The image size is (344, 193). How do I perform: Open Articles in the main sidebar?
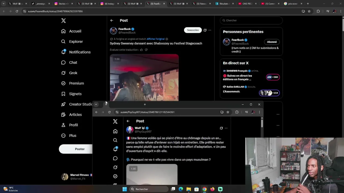coord(71,115)
